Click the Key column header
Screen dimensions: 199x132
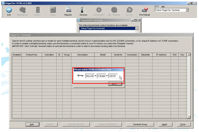[182, 55]
